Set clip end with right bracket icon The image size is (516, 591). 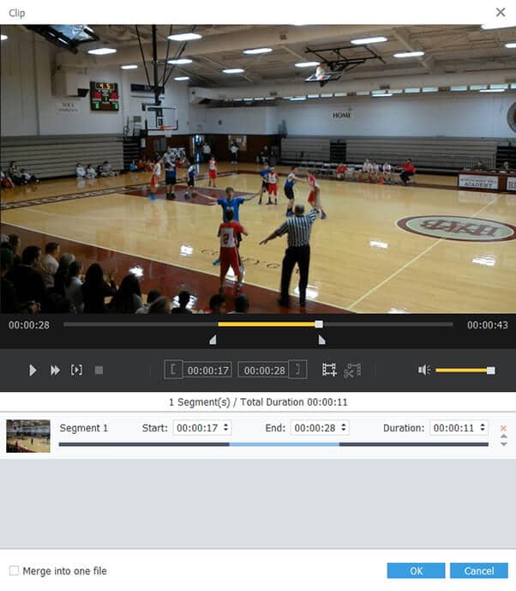(x=297, y=370)
